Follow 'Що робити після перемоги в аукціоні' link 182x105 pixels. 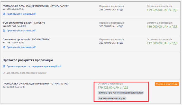click(26, 73)
